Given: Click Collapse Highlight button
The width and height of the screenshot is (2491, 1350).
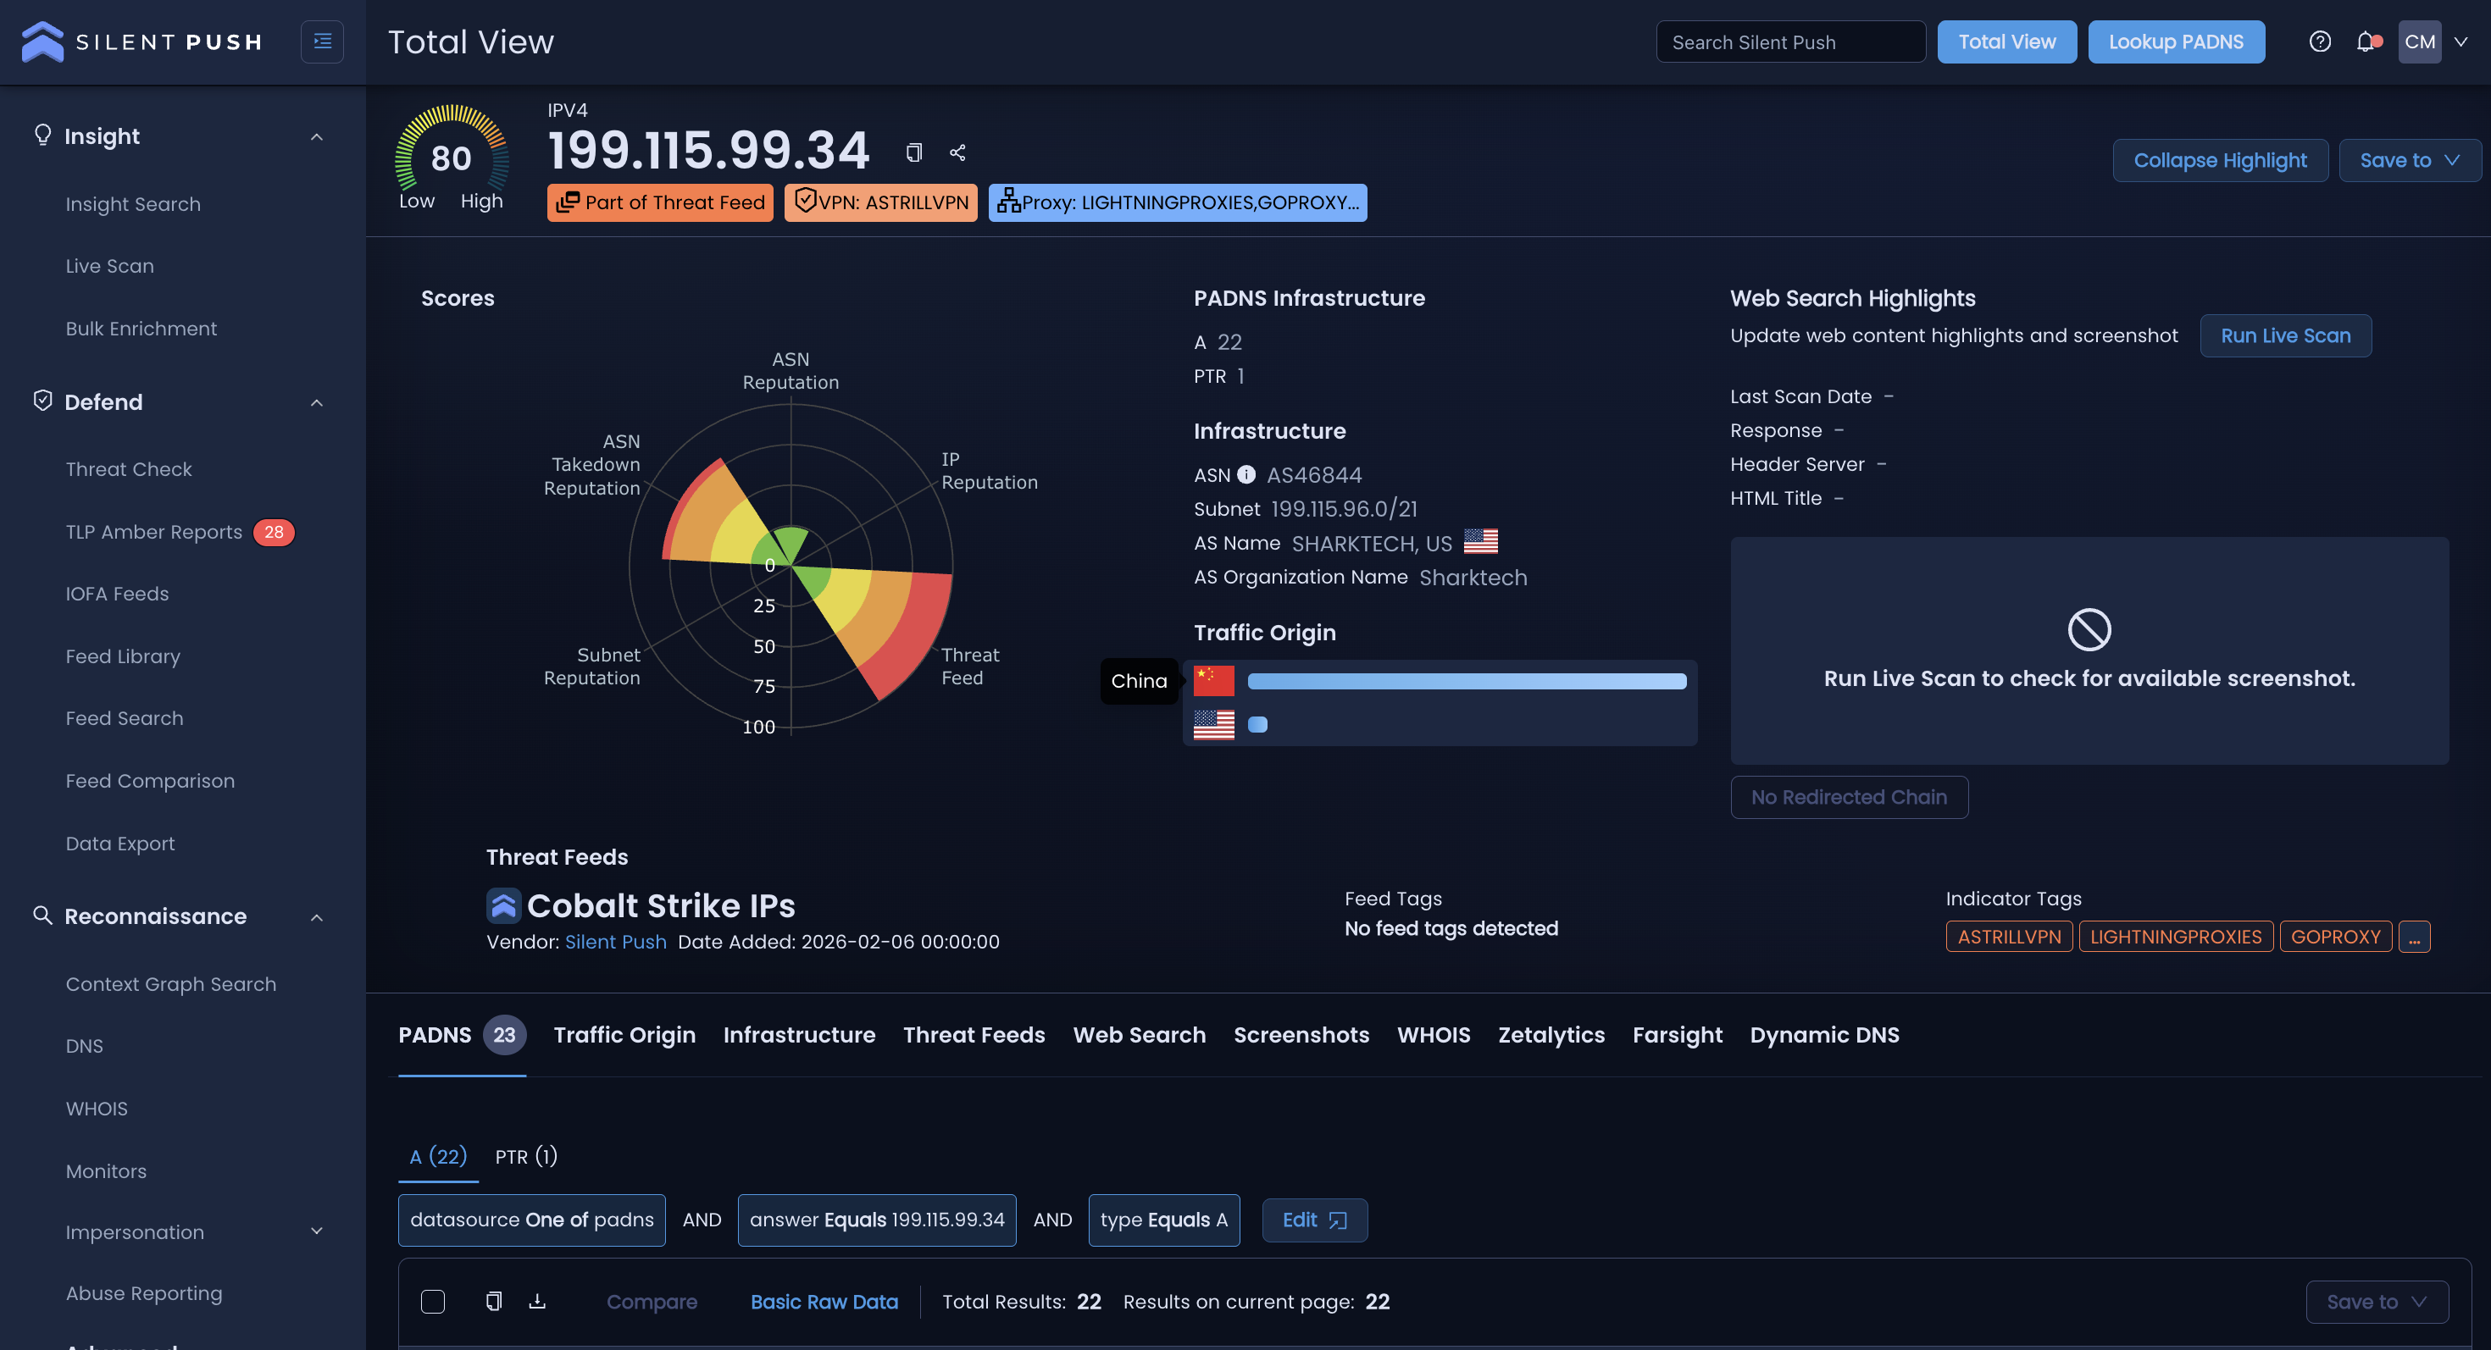Looking at the screenshot, I should (2220, 160).
